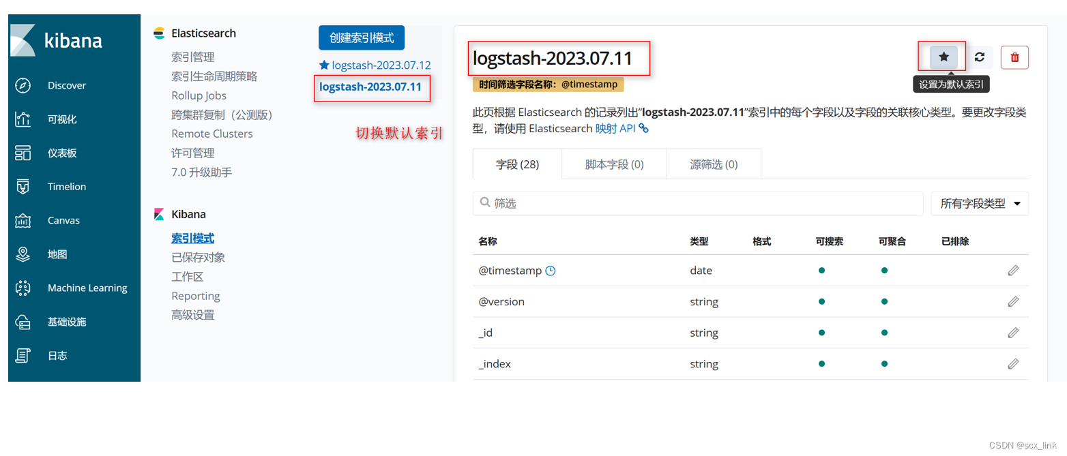1067x456 pixels.
Task: Open the 仪表板 dashboard icon
Action: click(x=23, y=153)
